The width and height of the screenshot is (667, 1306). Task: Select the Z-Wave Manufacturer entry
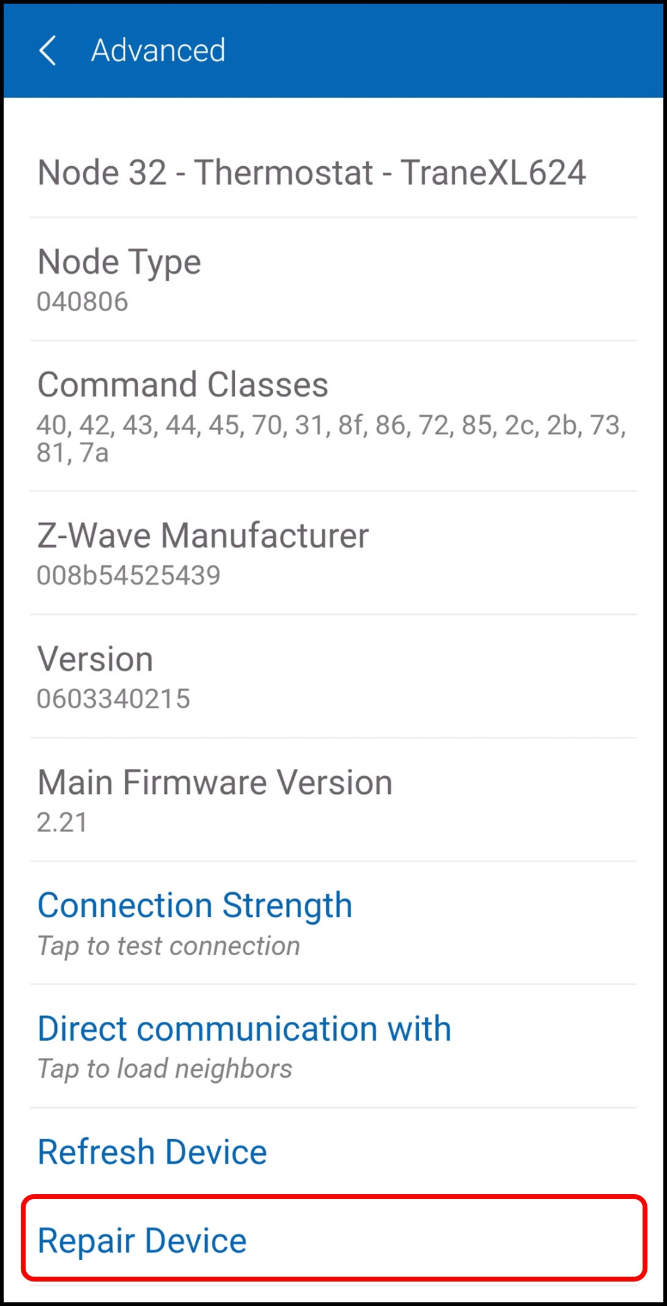[333, 553]
